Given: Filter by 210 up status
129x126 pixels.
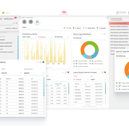Looking at the screenshot, I should point(67,28).
